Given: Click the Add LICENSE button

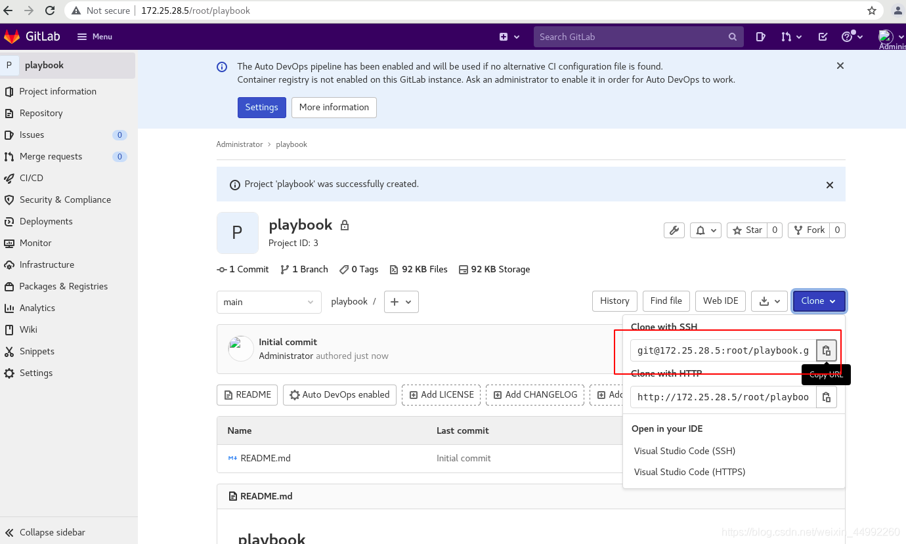Looking at the screenshot, I should pyautogui.click(x=441, y=394).
